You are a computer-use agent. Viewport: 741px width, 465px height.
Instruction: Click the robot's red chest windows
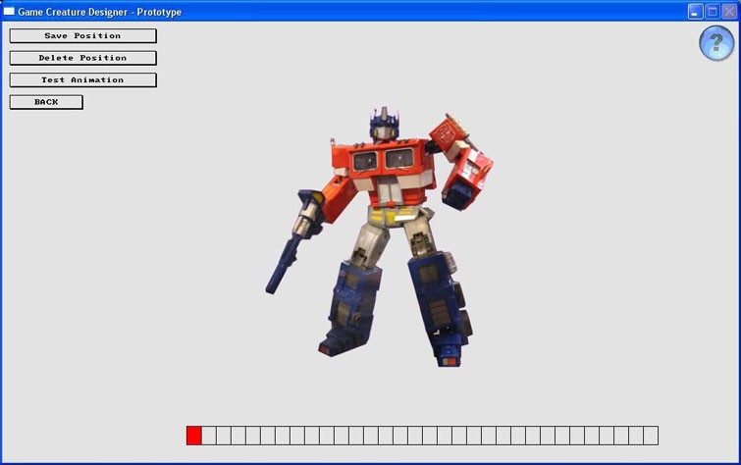383,159
